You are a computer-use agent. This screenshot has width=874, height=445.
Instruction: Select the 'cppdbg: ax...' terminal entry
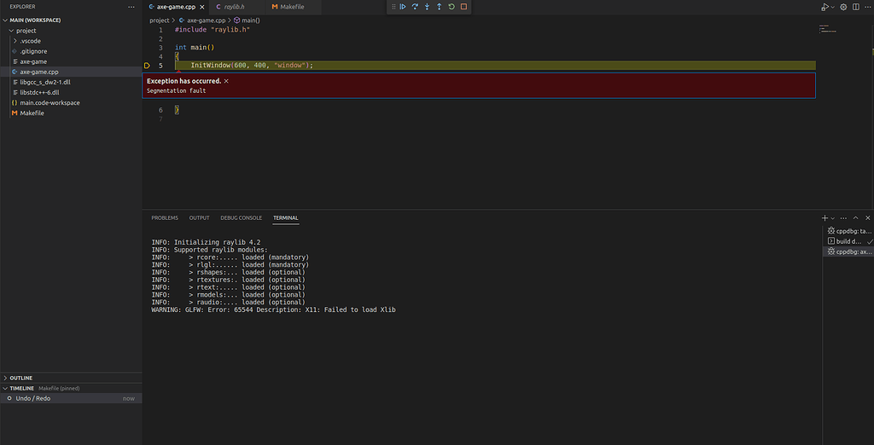click(848, 251)
